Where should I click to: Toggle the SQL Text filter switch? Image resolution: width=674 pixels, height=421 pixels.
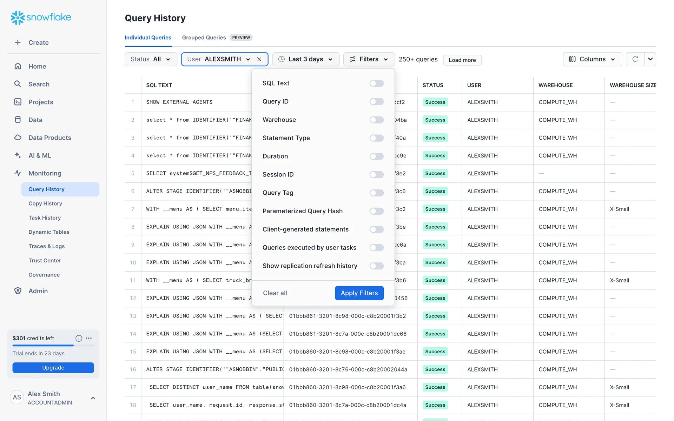tap(376, 83)
